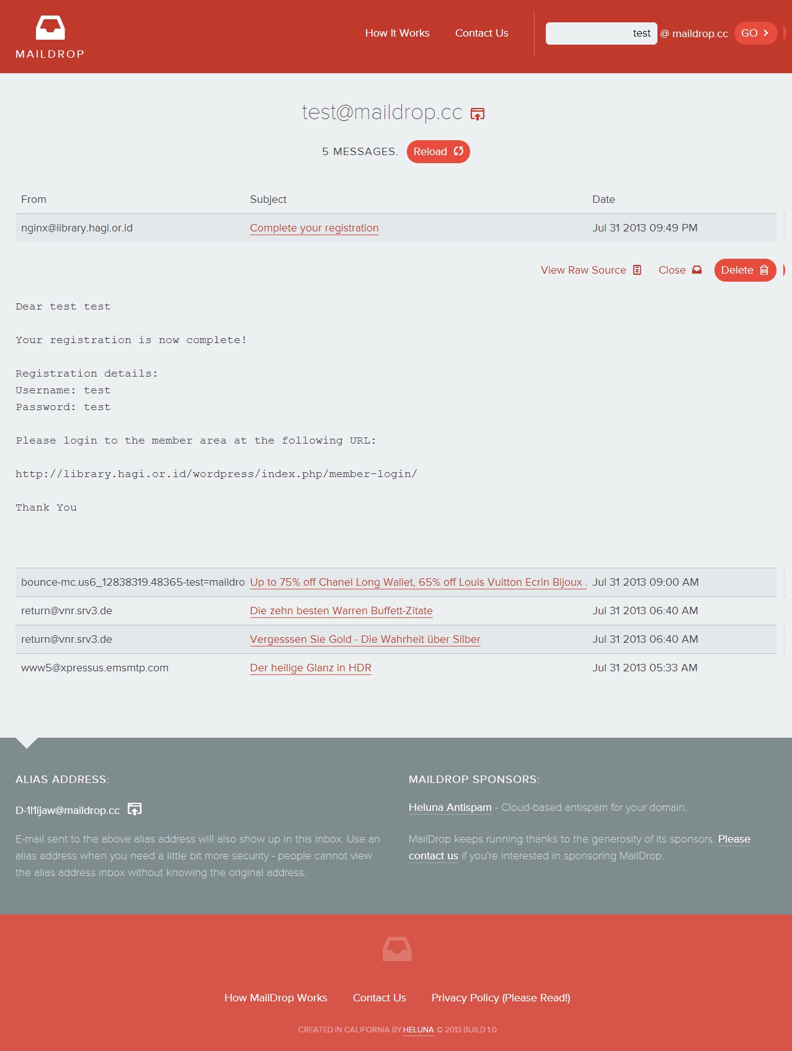The height and width of the screenshot is (1051, 792).
Task: Reload the message list
Action: (x=438, y=151)
